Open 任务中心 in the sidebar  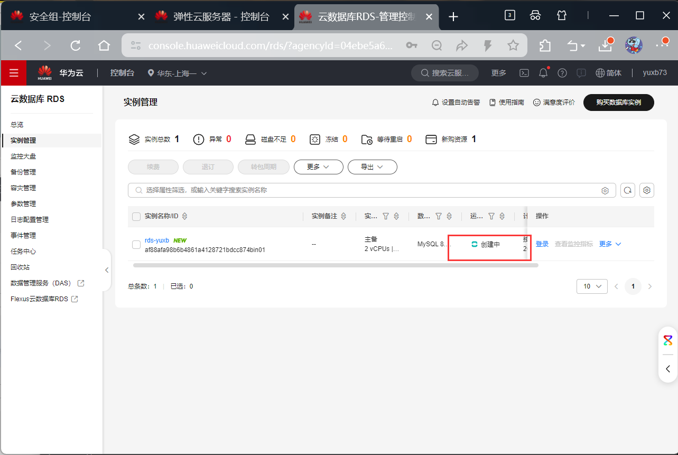[23, 251]
